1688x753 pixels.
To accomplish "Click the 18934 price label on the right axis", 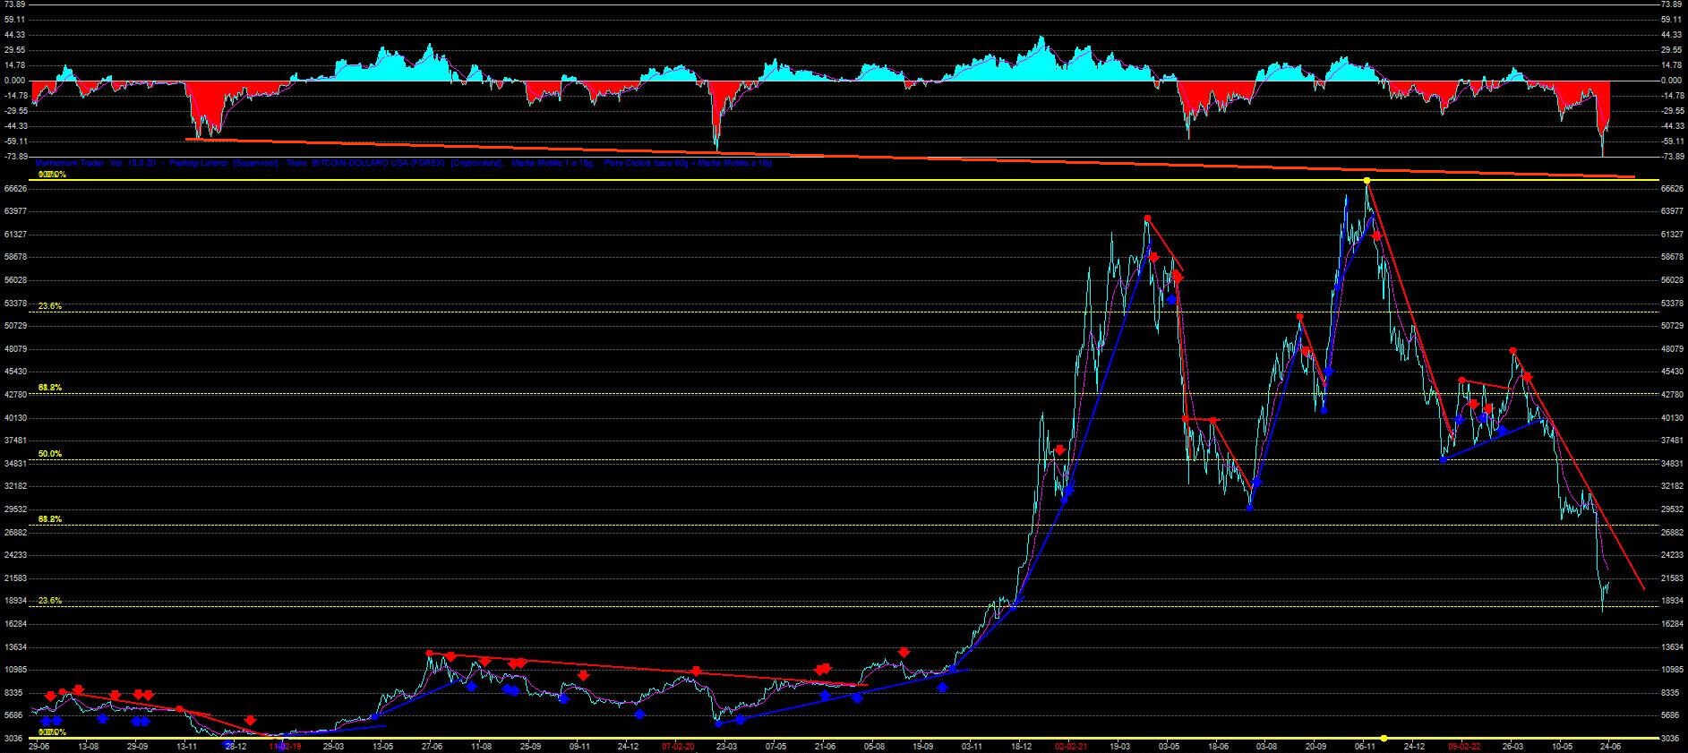I will click(1671, 602).
